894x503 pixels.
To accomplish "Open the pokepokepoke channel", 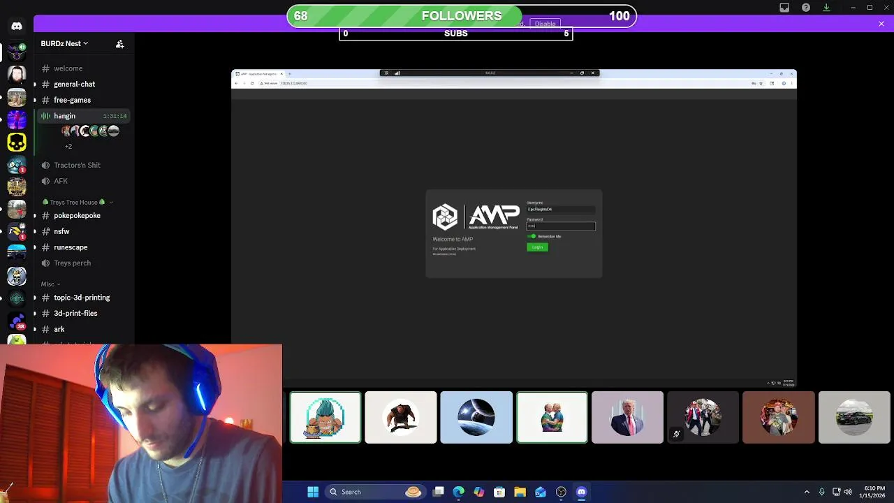I will (85, 215).
